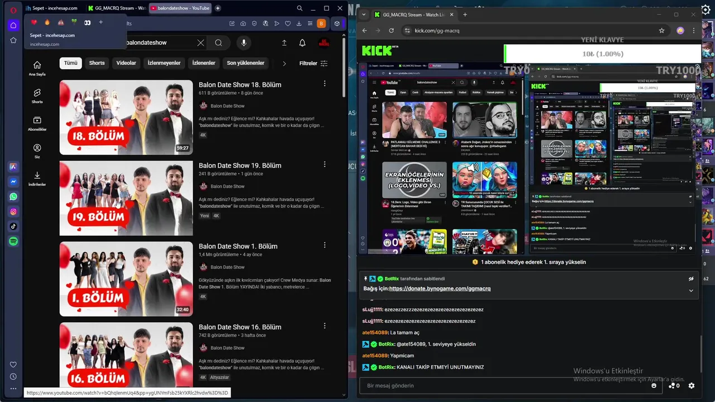Open Aria AI icon in Opera sidebar

(x=13, y=167)
